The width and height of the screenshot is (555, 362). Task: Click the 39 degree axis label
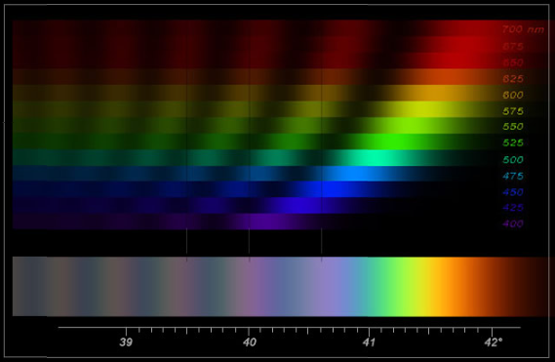126,342
